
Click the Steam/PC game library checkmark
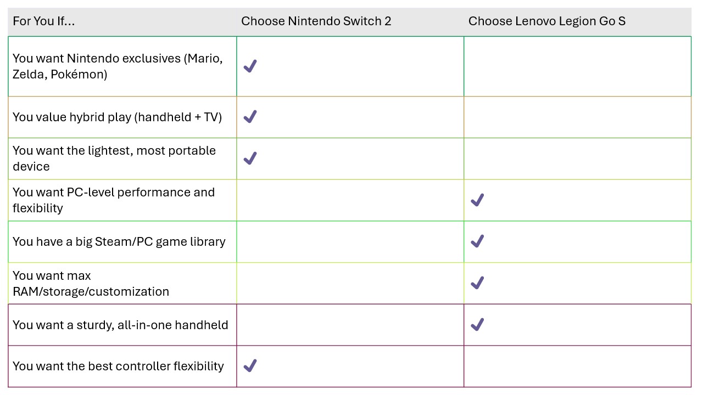[x=477, y=241]
